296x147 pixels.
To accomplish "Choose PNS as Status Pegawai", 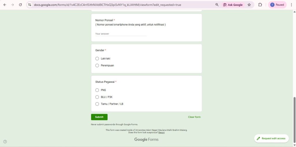I will (x=97, y=90).
